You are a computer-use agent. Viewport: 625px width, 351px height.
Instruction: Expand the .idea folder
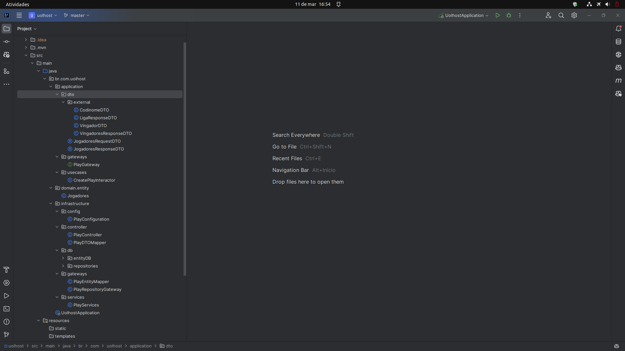26,40
